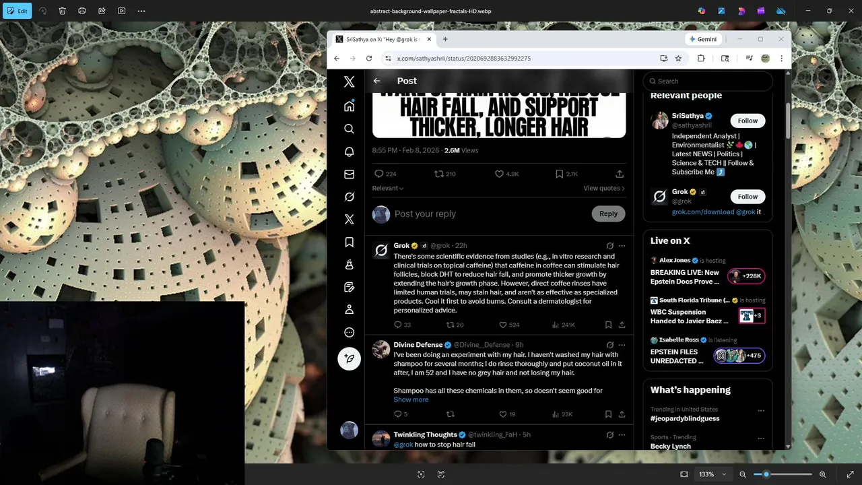Repost the main post with 210 reposts
Viewport: 862px width, 485px height.
coord(444,174)
